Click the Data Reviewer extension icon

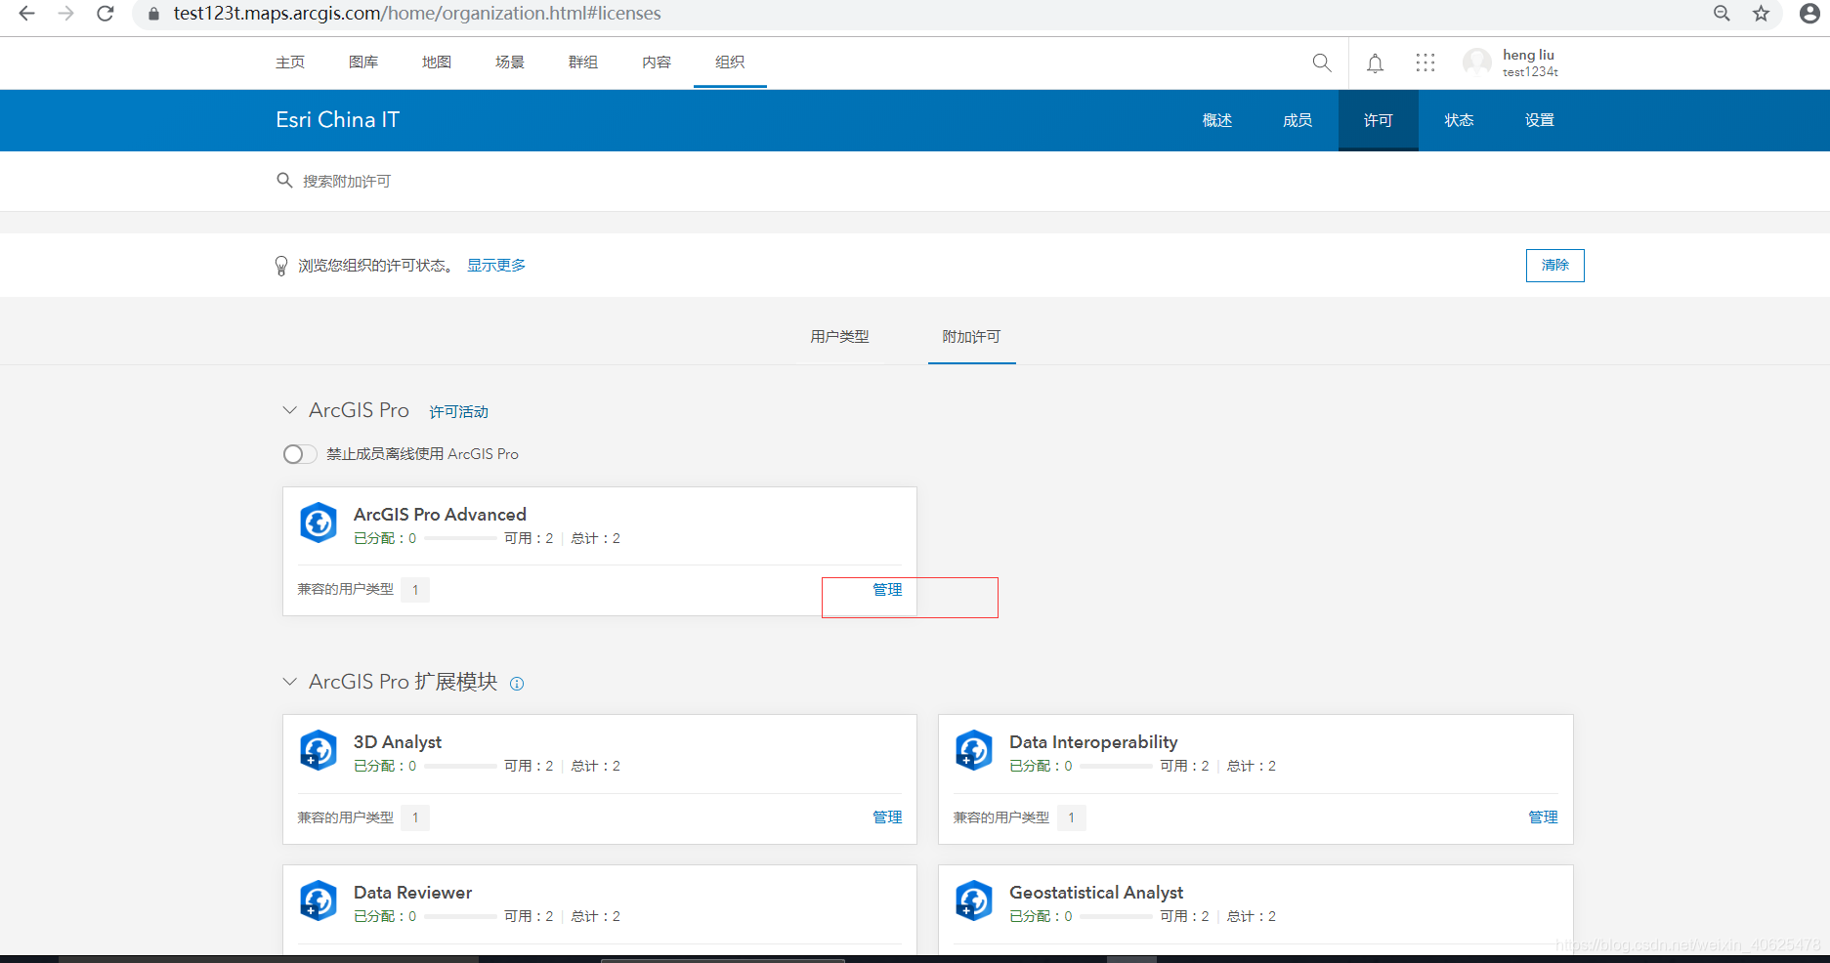(319, 900)
